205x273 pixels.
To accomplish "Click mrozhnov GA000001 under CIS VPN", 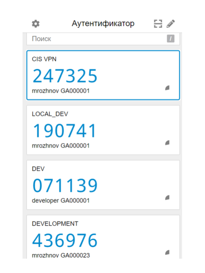I will (61, 91).
